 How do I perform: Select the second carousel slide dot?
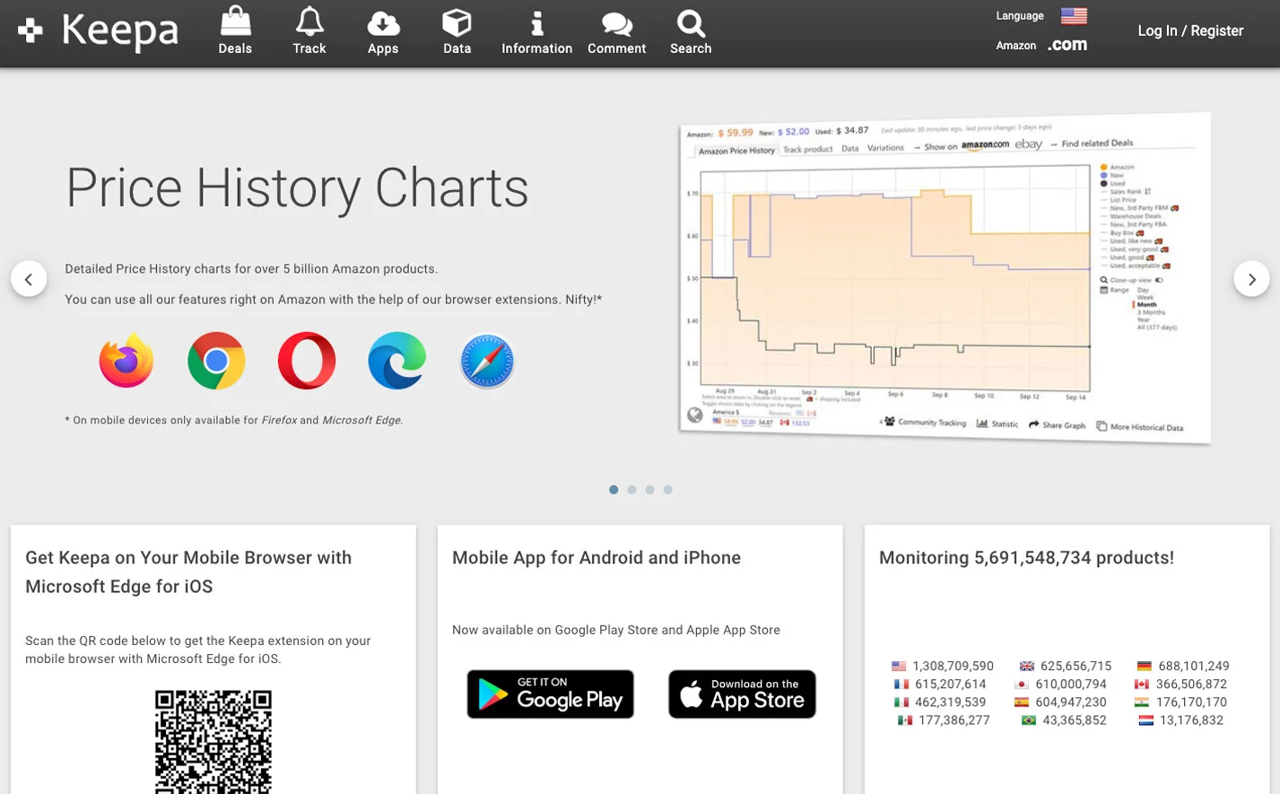coord(631,490)
